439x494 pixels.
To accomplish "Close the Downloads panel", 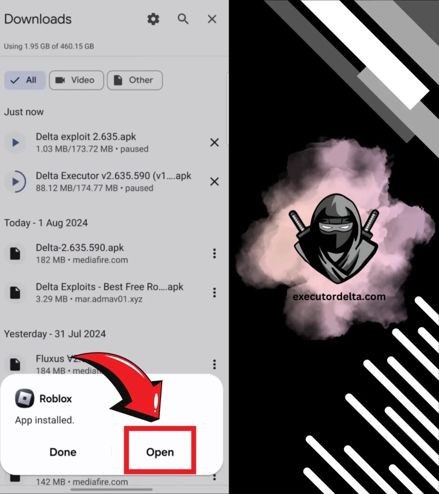I will click(212, 19).
